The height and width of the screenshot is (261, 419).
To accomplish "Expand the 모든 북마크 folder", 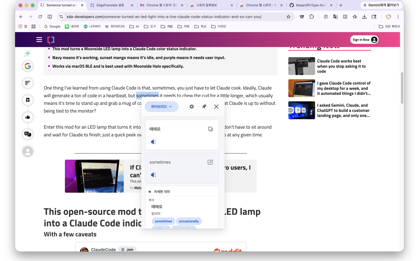I will [x=389, y=26].
